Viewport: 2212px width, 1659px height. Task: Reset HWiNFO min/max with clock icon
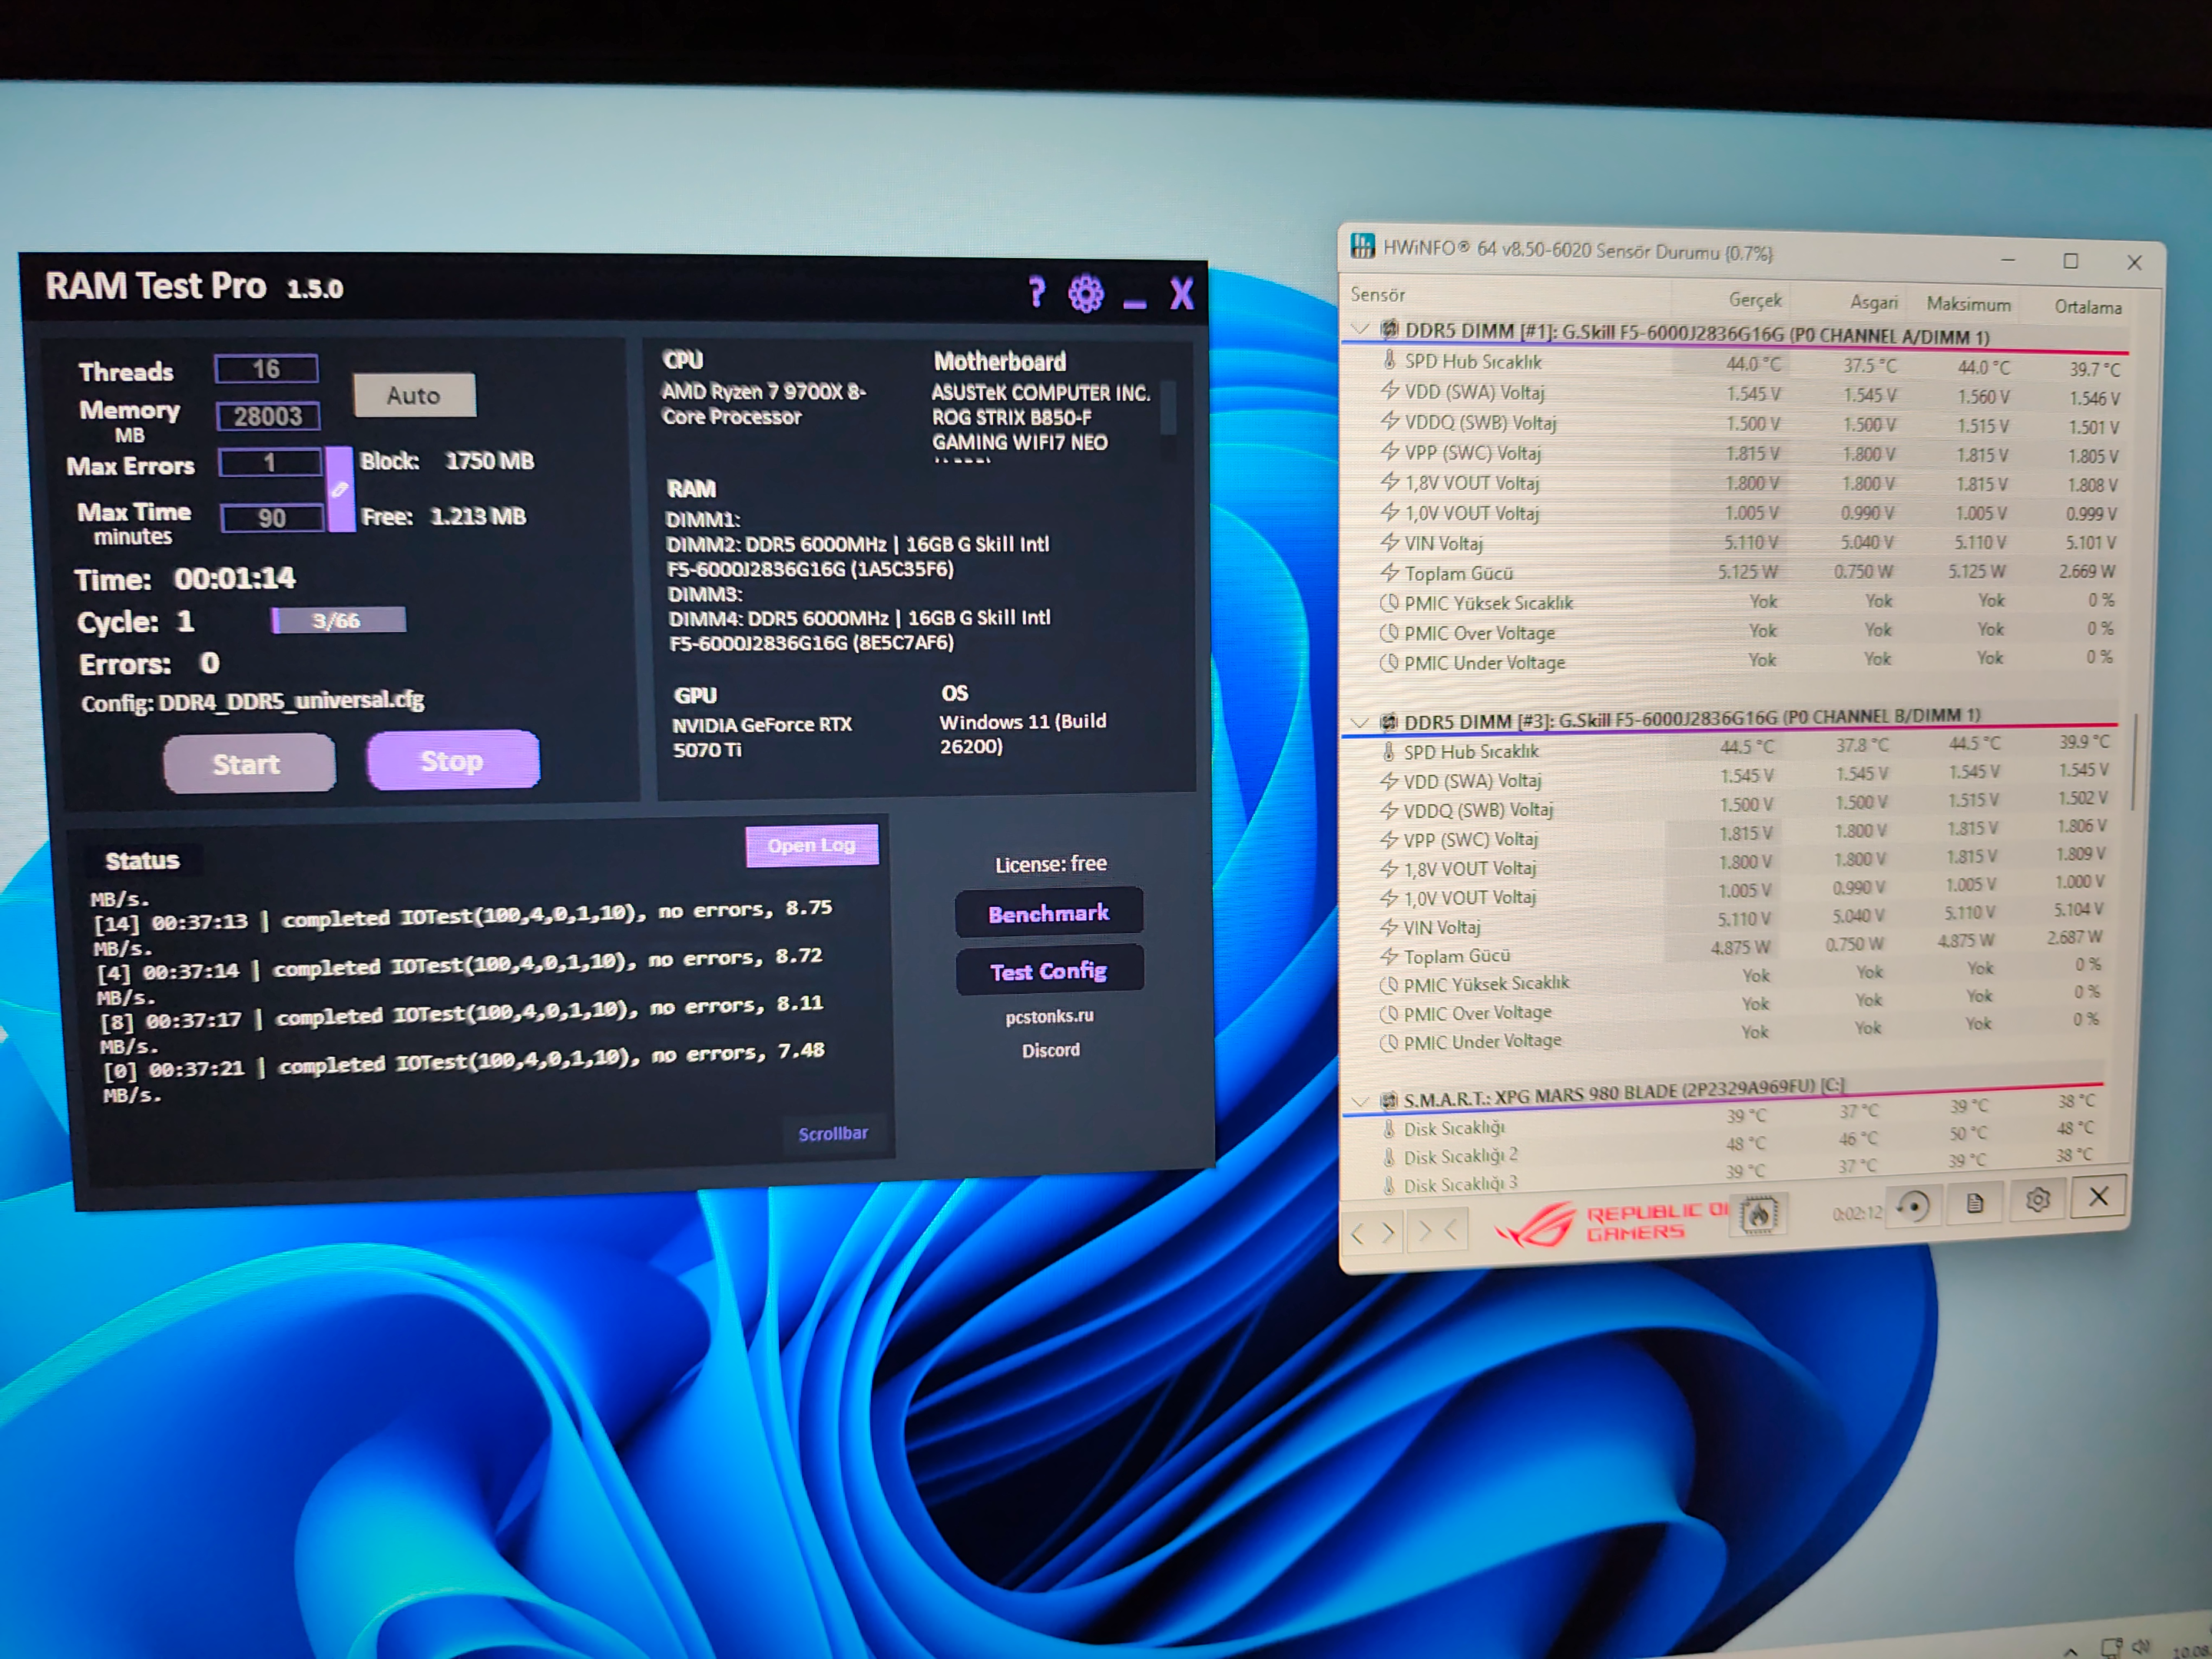click(1914, 1206)
